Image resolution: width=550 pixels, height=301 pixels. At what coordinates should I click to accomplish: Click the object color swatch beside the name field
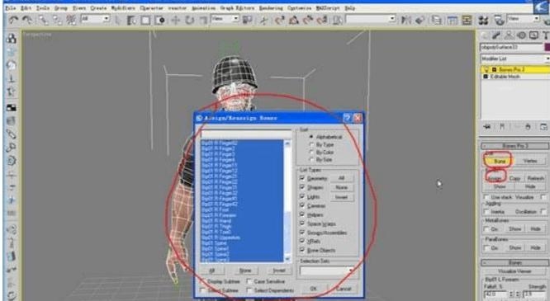pos(547,47)
